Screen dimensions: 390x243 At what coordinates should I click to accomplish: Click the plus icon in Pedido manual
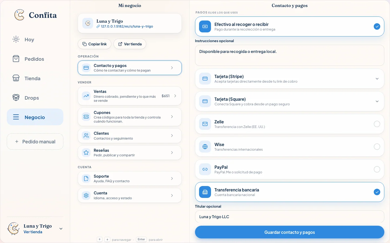point(17,141)
